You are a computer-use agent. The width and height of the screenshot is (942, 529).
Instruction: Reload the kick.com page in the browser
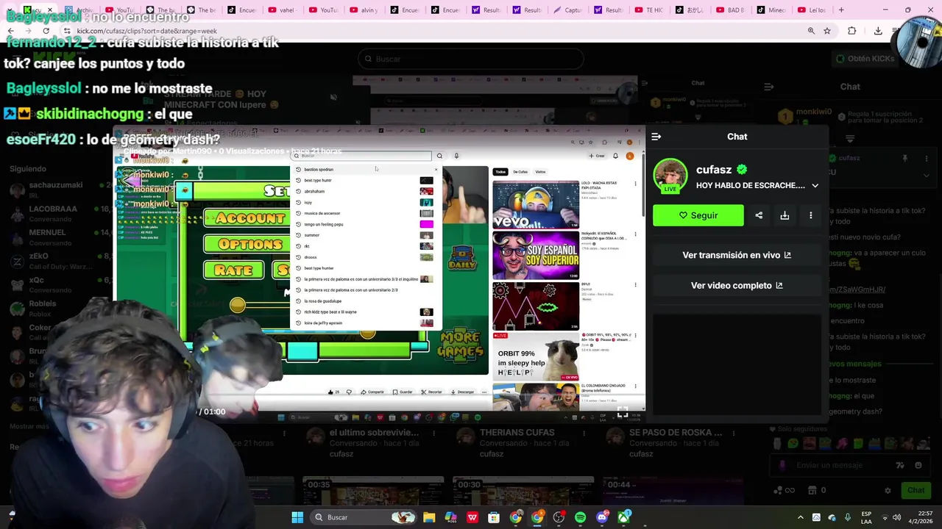coord(46,31)
